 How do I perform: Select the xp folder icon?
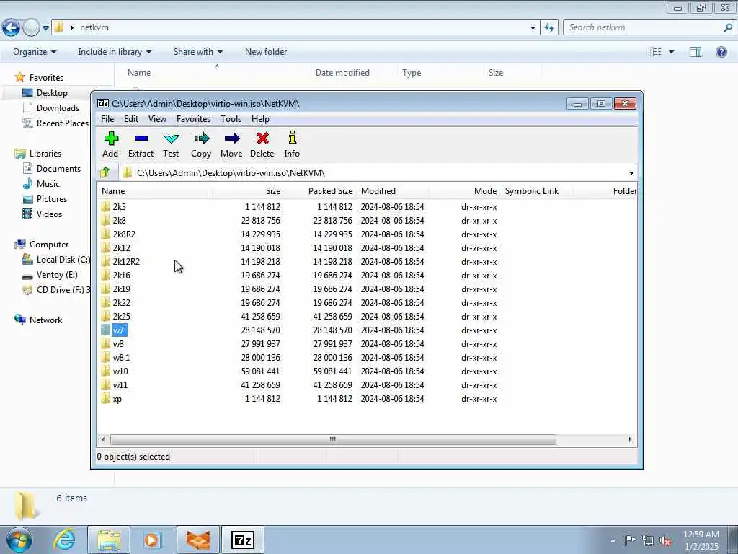tap(105, 398)
